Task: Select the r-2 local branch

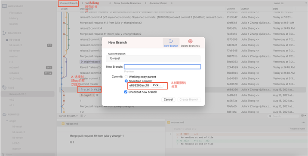Action: [11, 62]
